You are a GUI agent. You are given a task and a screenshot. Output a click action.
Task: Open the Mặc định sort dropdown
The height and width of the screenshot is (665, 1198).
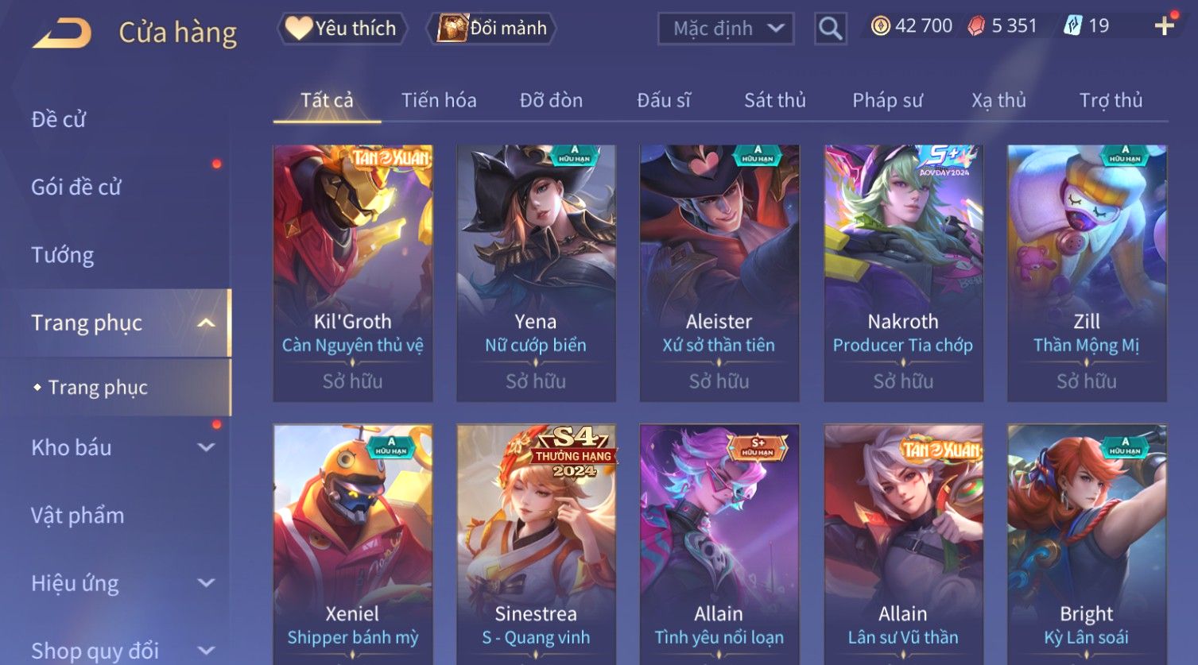(x=726, y=29)
